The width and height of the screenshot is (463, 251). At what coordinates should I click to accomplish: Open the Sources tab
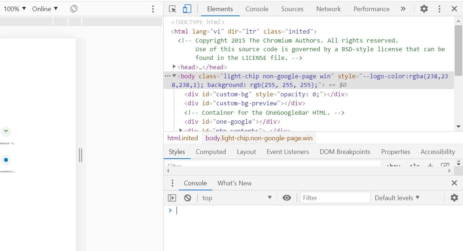(x=292, y=9)
